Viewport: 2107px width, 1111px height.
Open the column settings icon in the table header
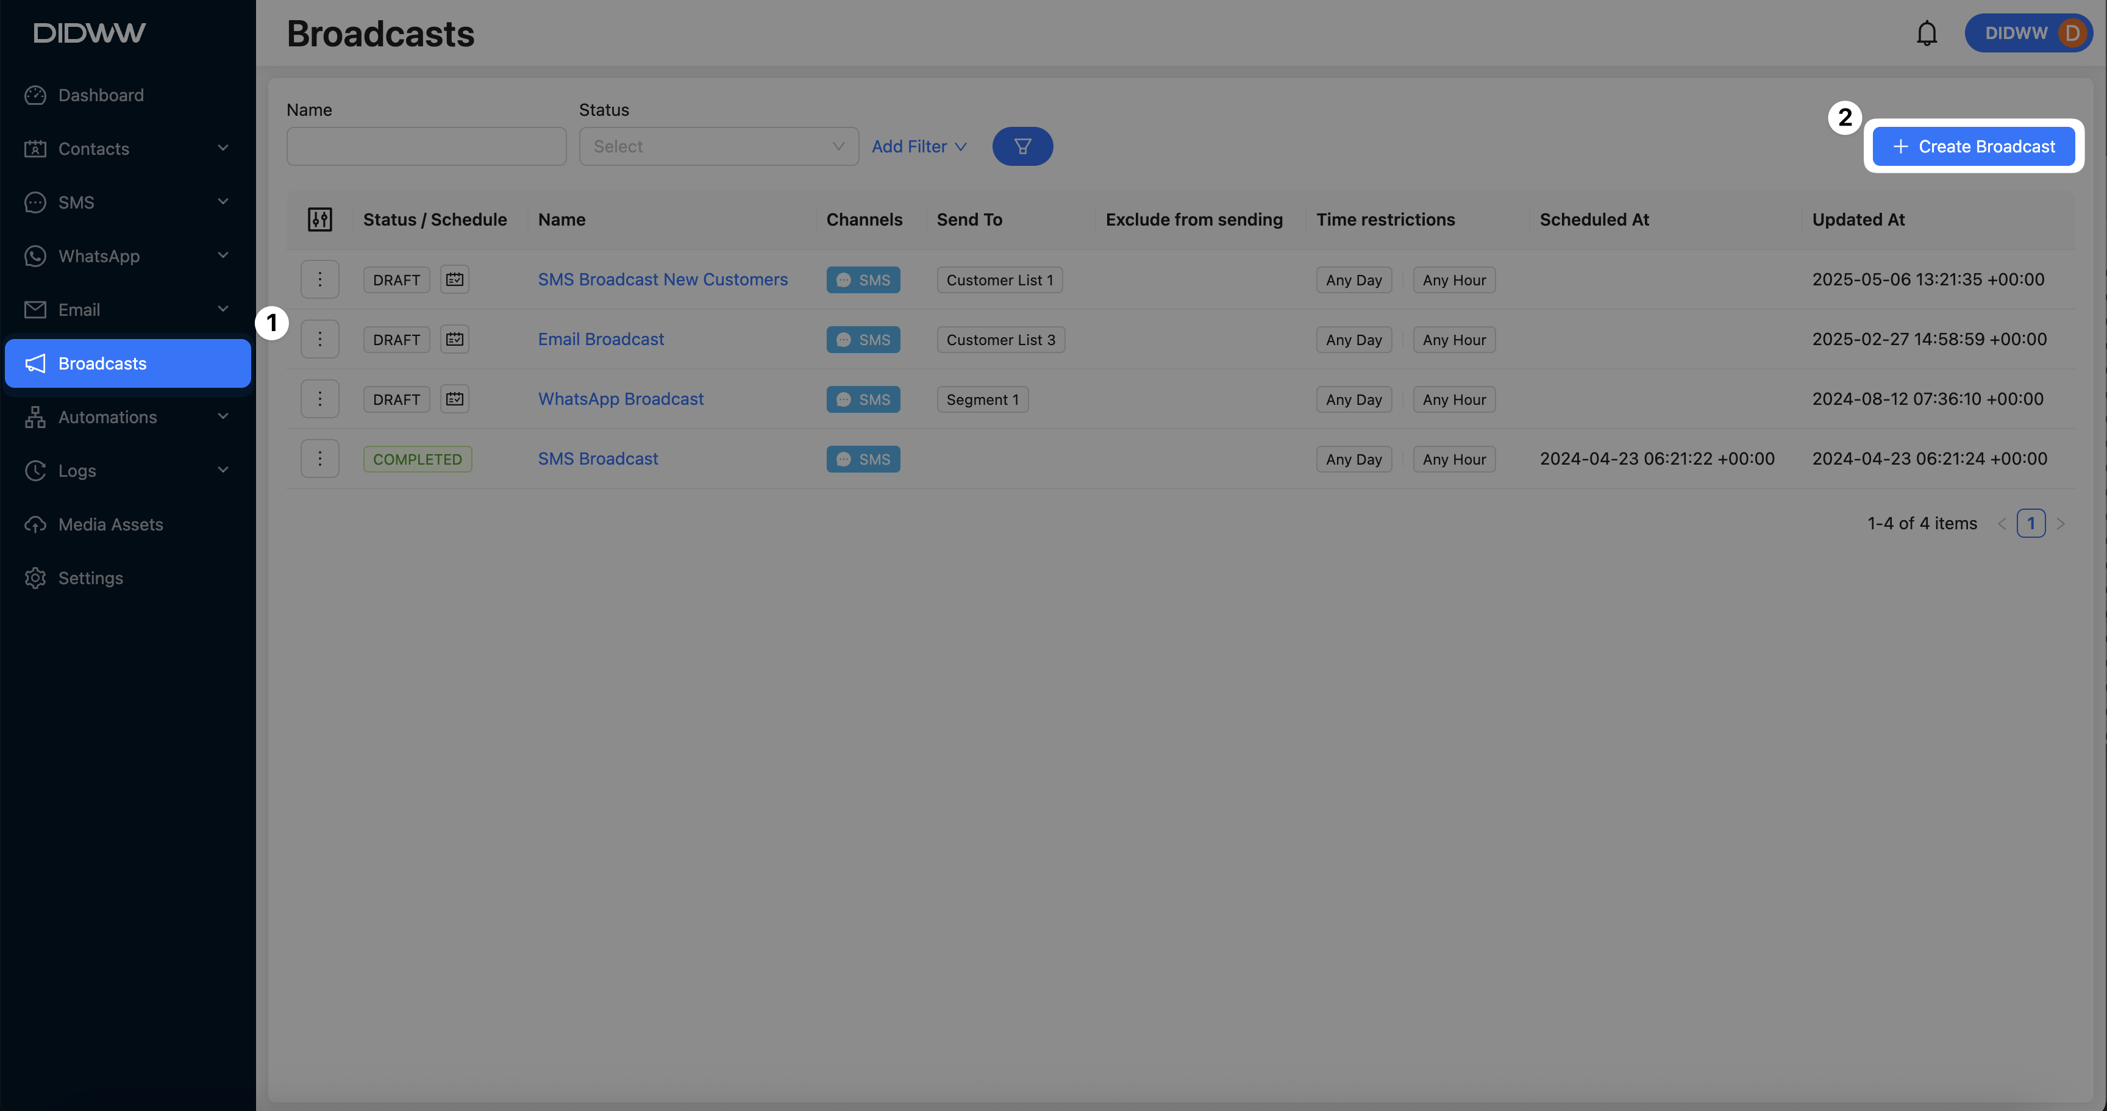pos(319,220)
